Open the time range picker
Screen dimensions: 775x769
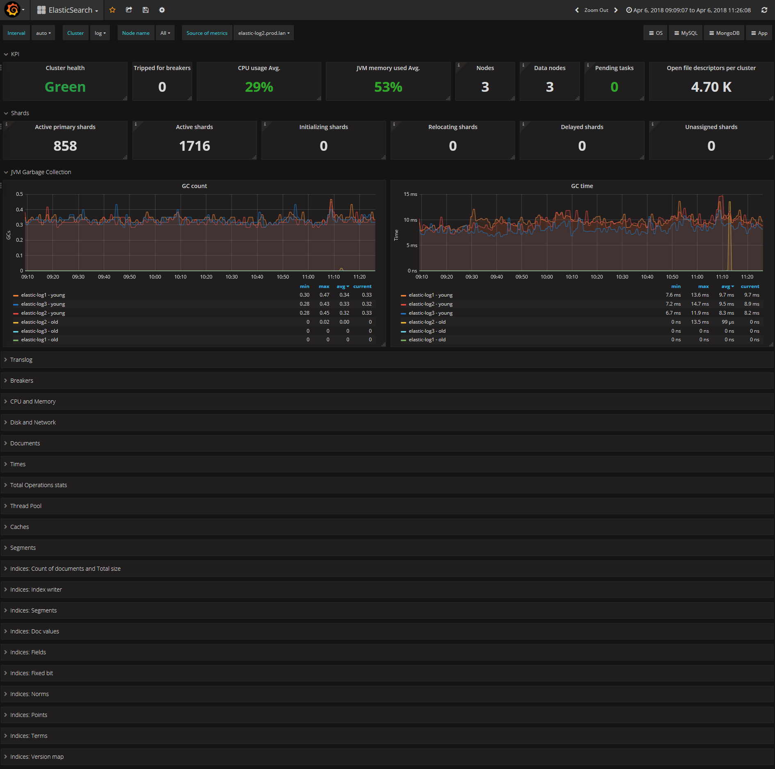point(689,10)
